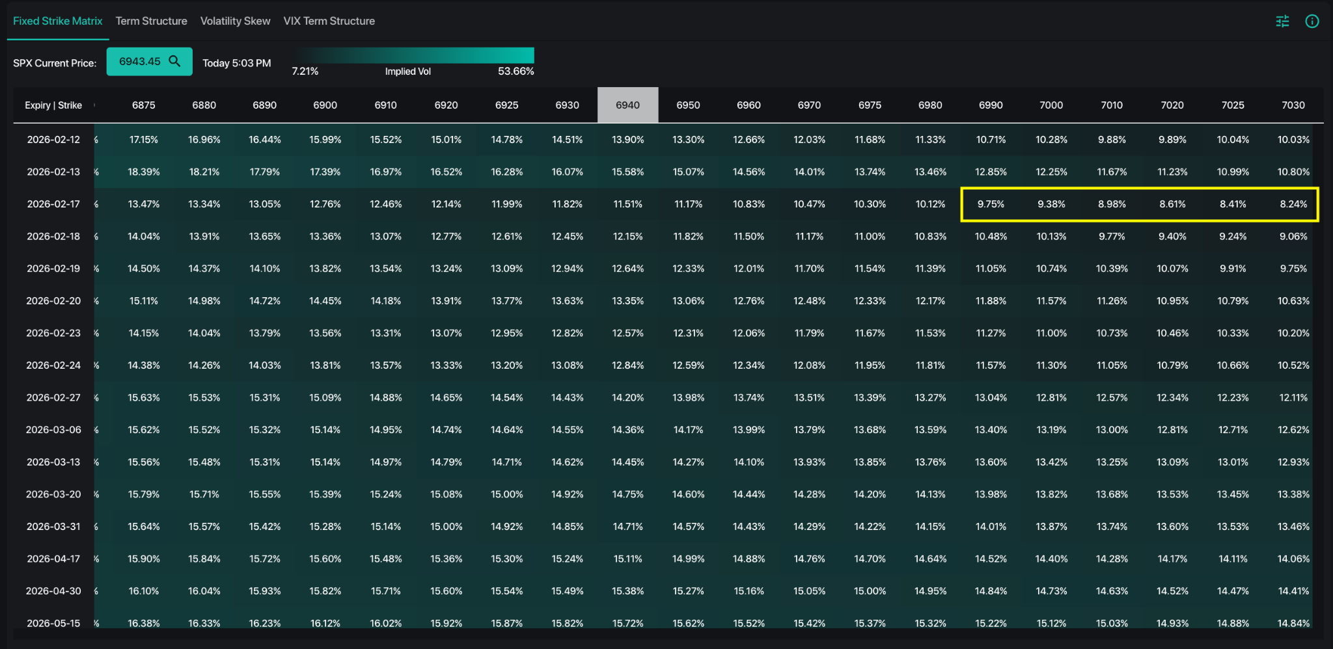This screenshot has height=649, width=1333.
Task: Select expiry row 2026-02-13
Action: pos(53,172)
